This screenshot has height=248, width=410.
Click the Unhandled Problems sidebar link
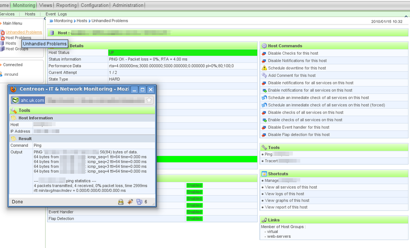(24, 32)
